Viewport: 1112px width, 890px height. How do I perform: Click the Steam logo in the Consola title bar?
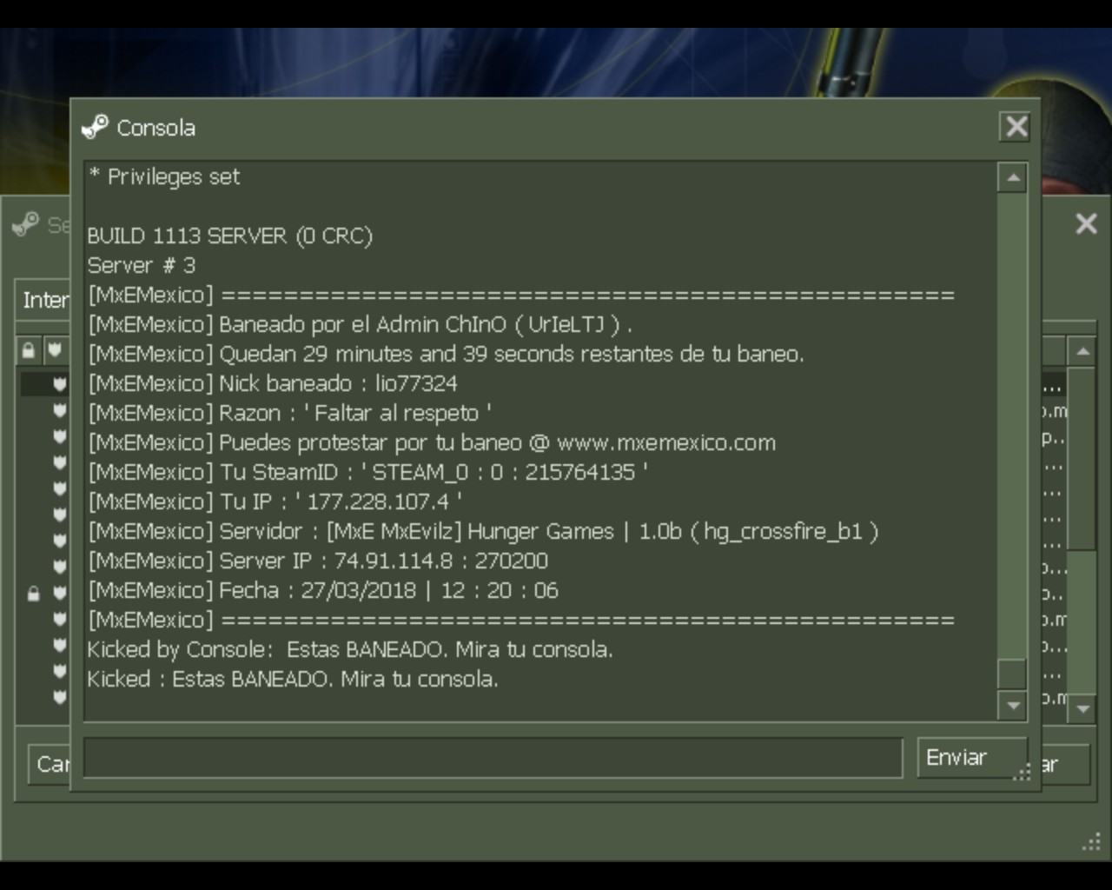click(95, 127)
